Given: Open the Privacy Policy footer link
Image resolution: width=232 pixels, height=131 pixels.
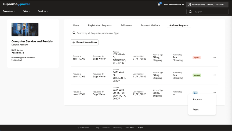Looking at the screenshot, I should coord(117,128).
